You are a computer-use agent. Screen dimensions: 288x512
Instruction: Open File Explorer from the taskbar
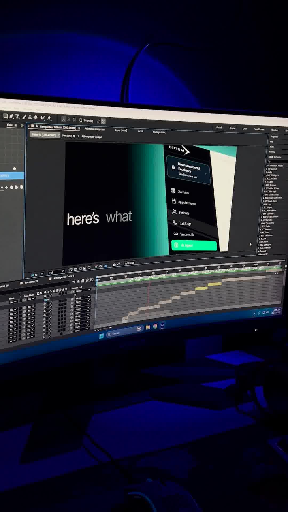148,327
